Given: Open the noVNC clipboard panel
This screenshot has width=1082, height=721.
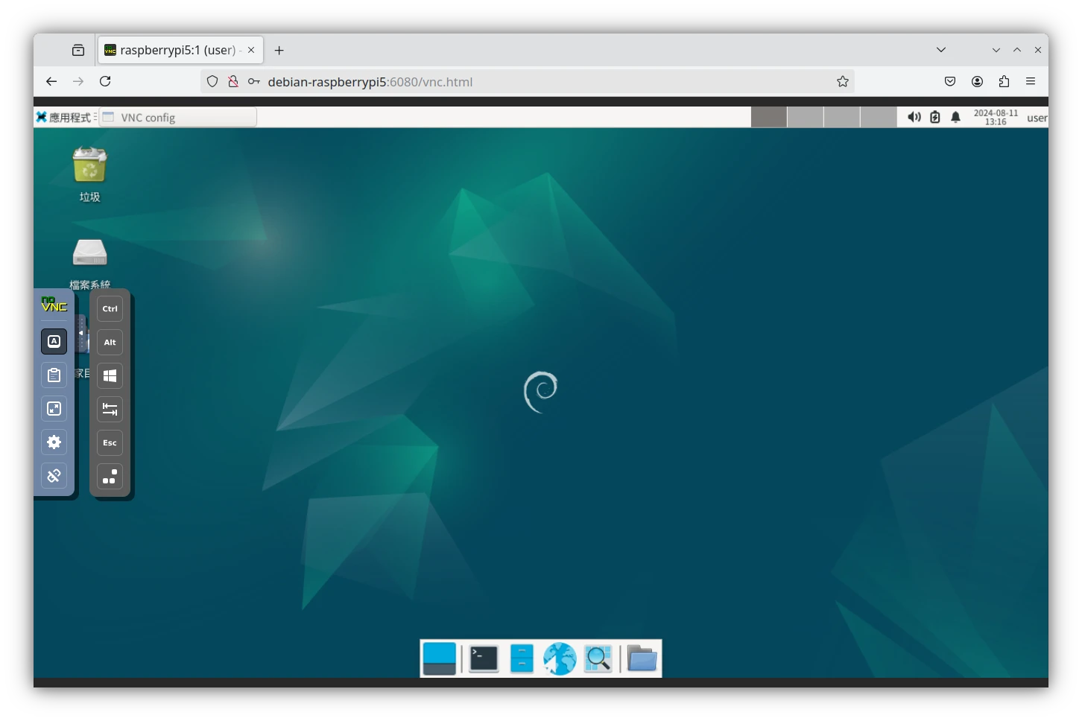Looking at the screenshot, I should click(54, 375).
